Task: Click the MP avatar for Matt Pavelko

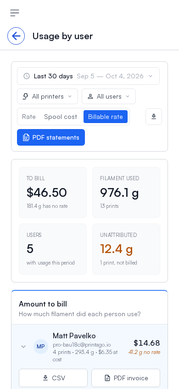Action: click(41, 347)
